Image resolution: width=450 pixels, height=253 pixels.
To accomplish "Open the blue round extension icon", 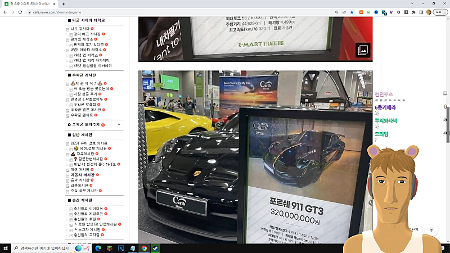I will pos(376,12).
